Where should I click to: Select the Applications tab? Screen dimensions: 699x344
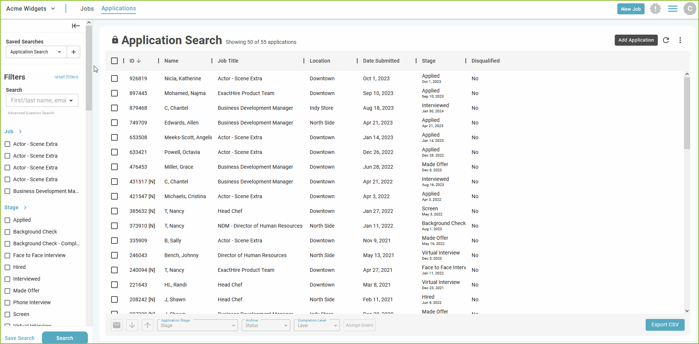click(x=118, y=8)
